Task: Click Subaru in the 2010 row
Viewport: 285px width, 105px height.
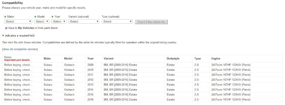Action: (x=48, y=70)
